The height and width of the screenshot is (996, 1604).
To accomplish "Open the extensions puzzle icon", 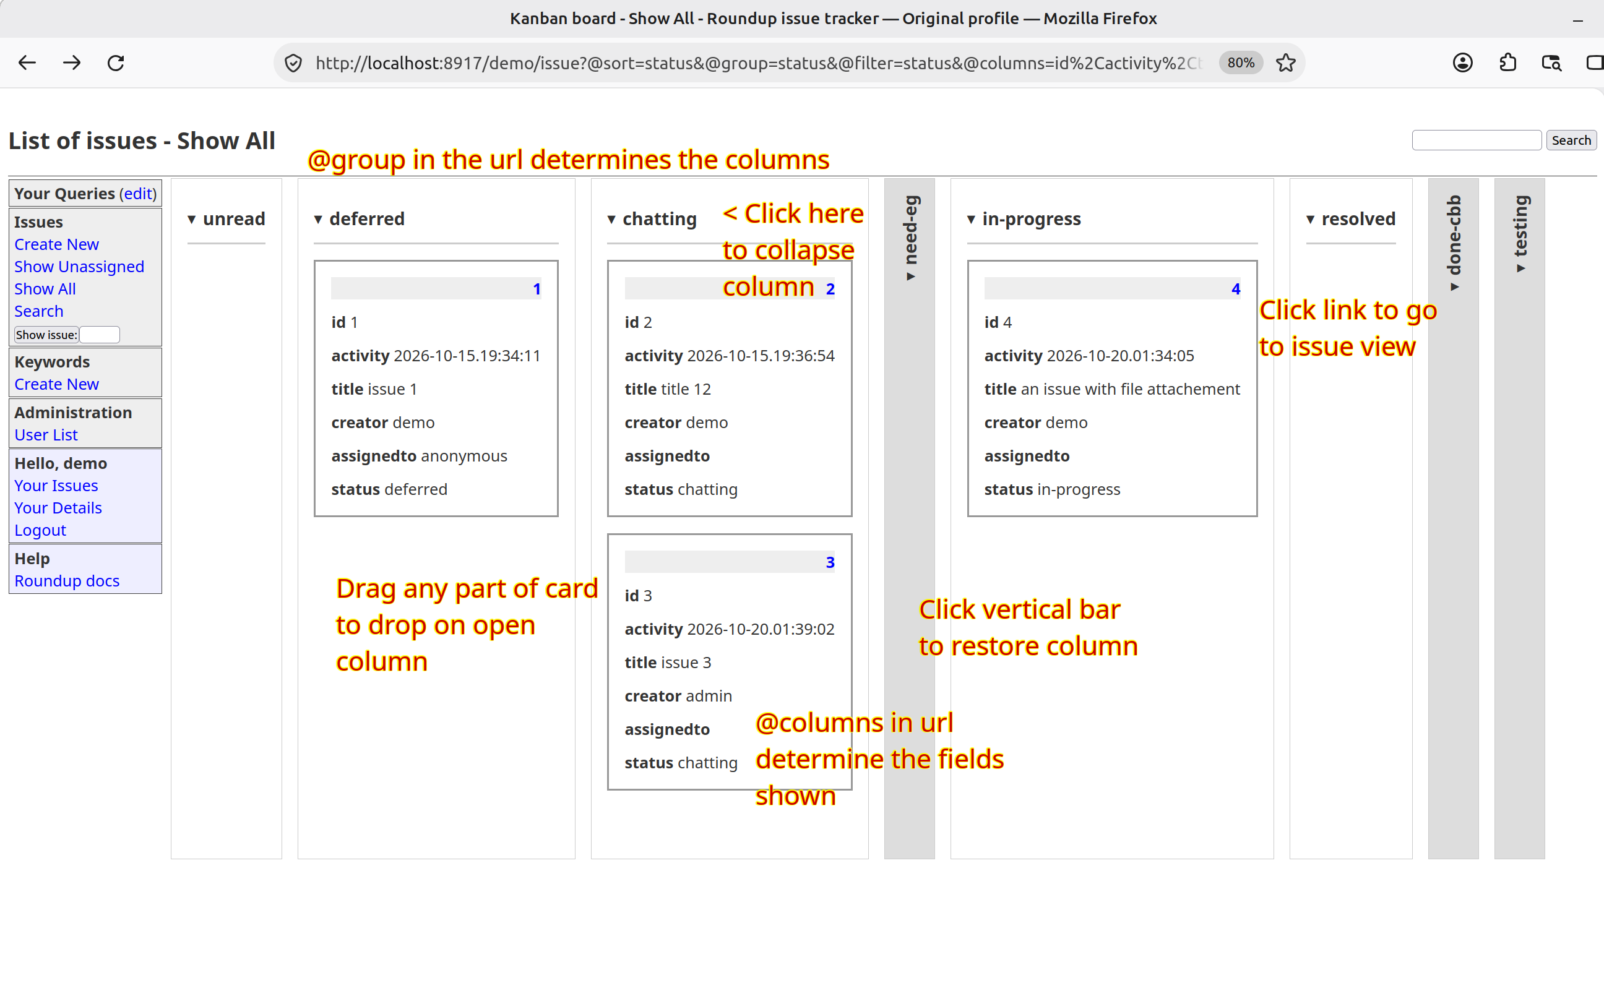I will point(1507,63).
